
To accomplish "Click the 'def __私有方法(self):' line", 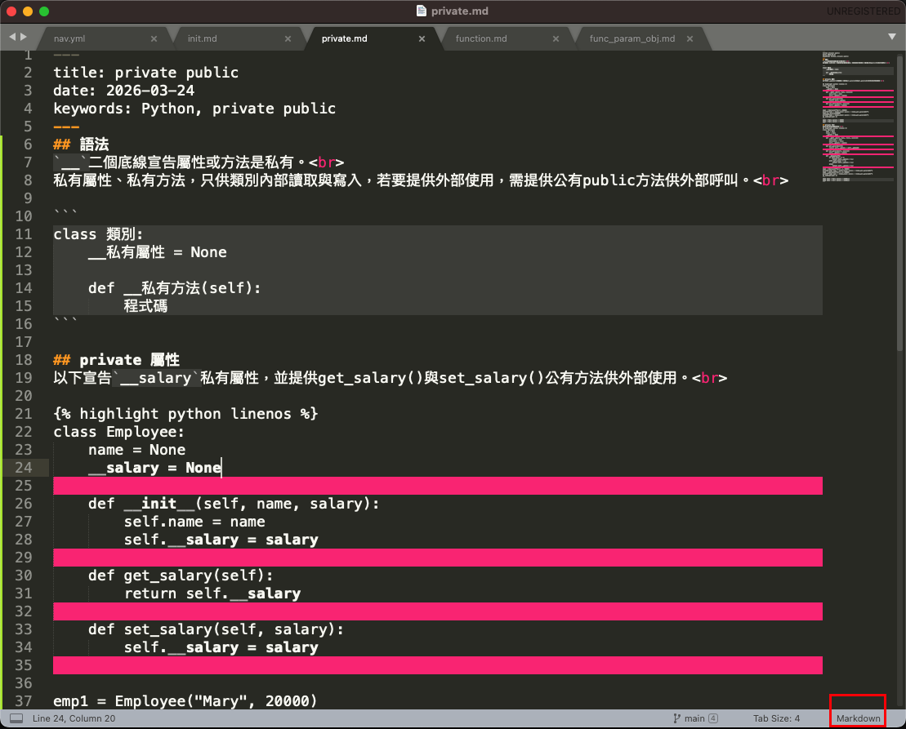I will click(175, 288).
